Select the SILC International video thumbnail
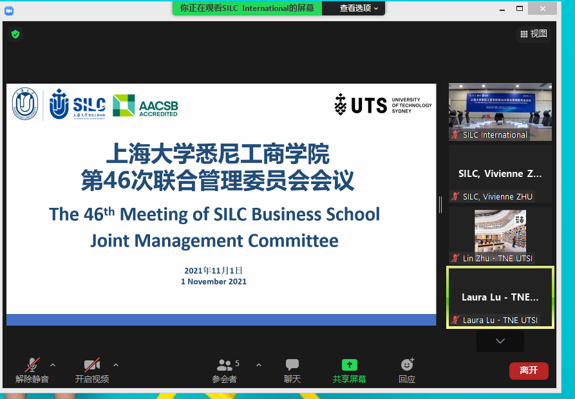 point(500,112)
